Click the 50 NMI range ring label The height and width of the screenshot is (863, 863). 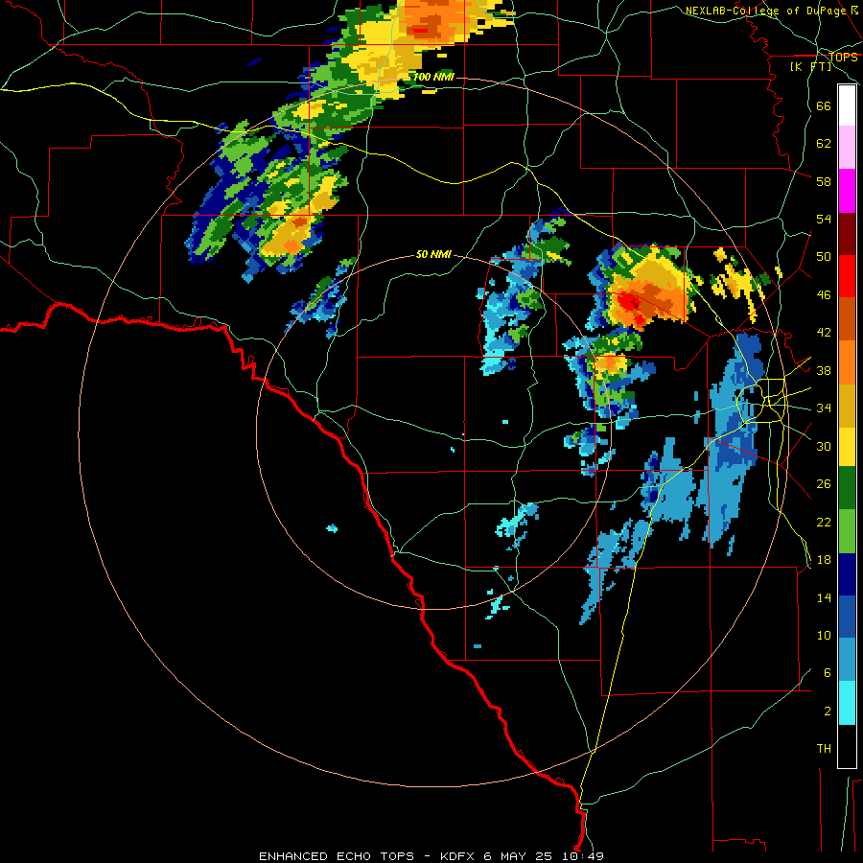click(x=433, y=254)
